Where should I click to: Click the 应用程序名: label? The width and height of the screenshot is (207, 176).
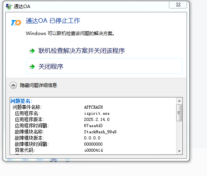pos(27,113)
